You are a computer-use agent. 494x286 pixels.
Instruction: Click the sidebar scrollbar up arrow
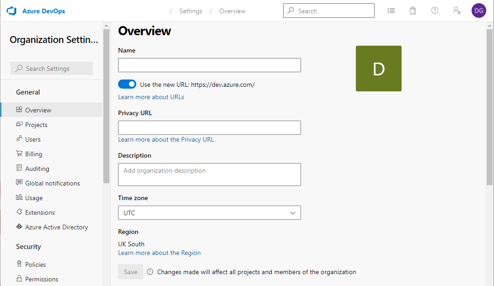coord(106,26)
